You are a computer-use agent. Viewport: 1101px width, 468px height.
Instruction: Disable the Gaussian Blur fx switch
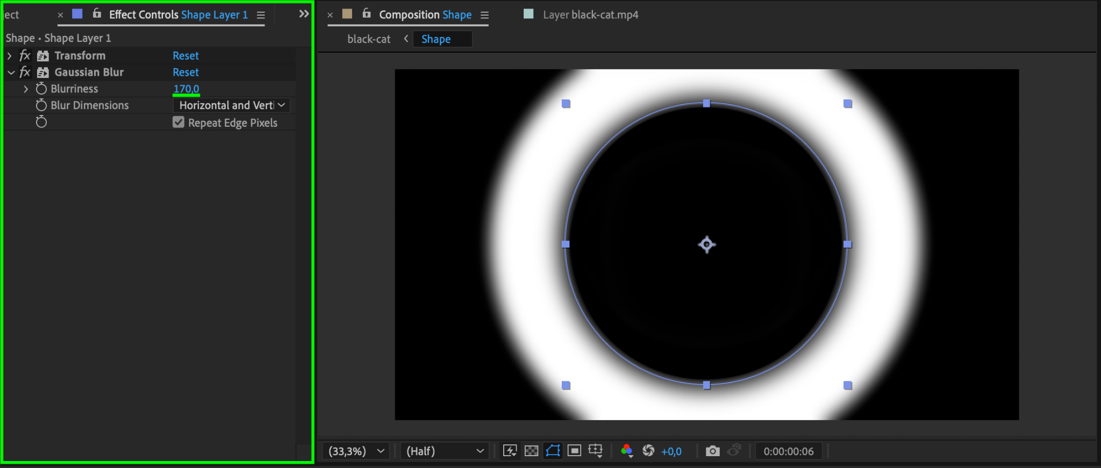pyautogui.click(x=25, y=72)
